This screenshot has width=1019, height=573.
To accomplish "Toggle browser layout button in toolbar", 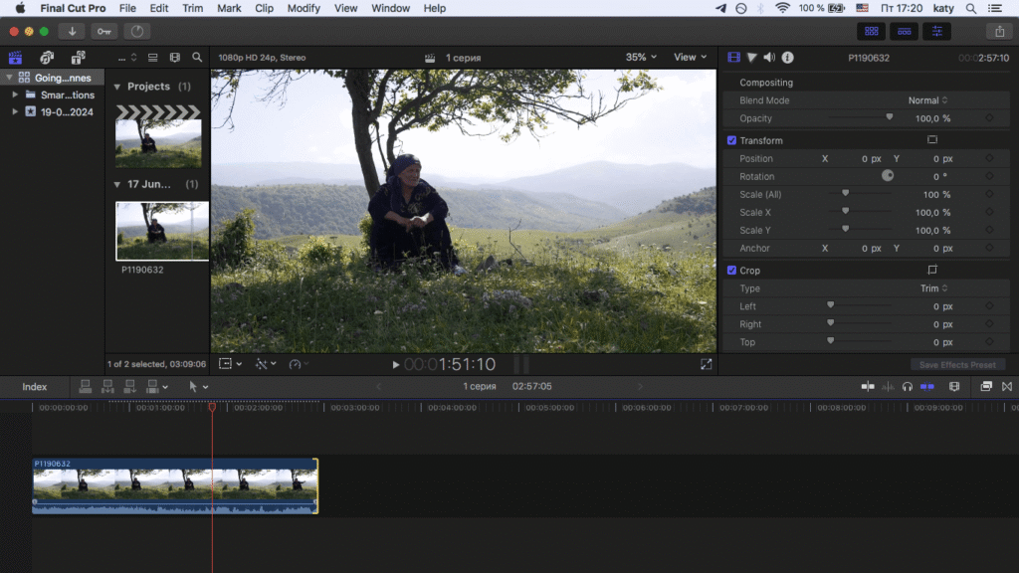I will point(872,31).
